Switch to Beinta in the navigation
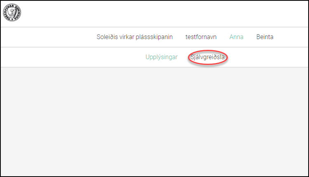This screenshot has height=177, width=309. click(265, 37)
